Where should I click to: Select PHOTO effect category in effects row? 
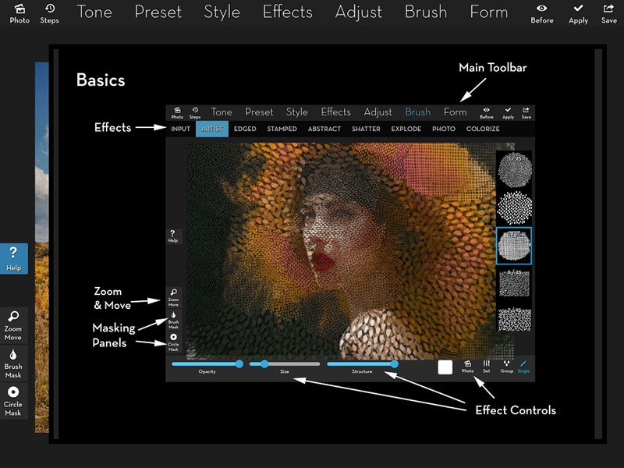coord(444,129)
